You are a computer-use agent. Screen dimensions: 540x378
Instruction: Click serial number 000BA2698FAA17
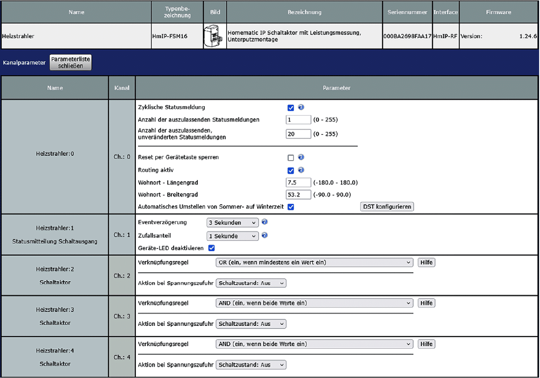(x=407, y=36)
